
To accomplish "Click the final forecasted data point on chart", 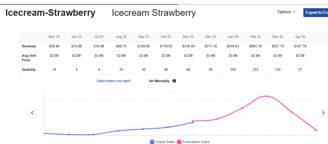I will click(316, 130).
